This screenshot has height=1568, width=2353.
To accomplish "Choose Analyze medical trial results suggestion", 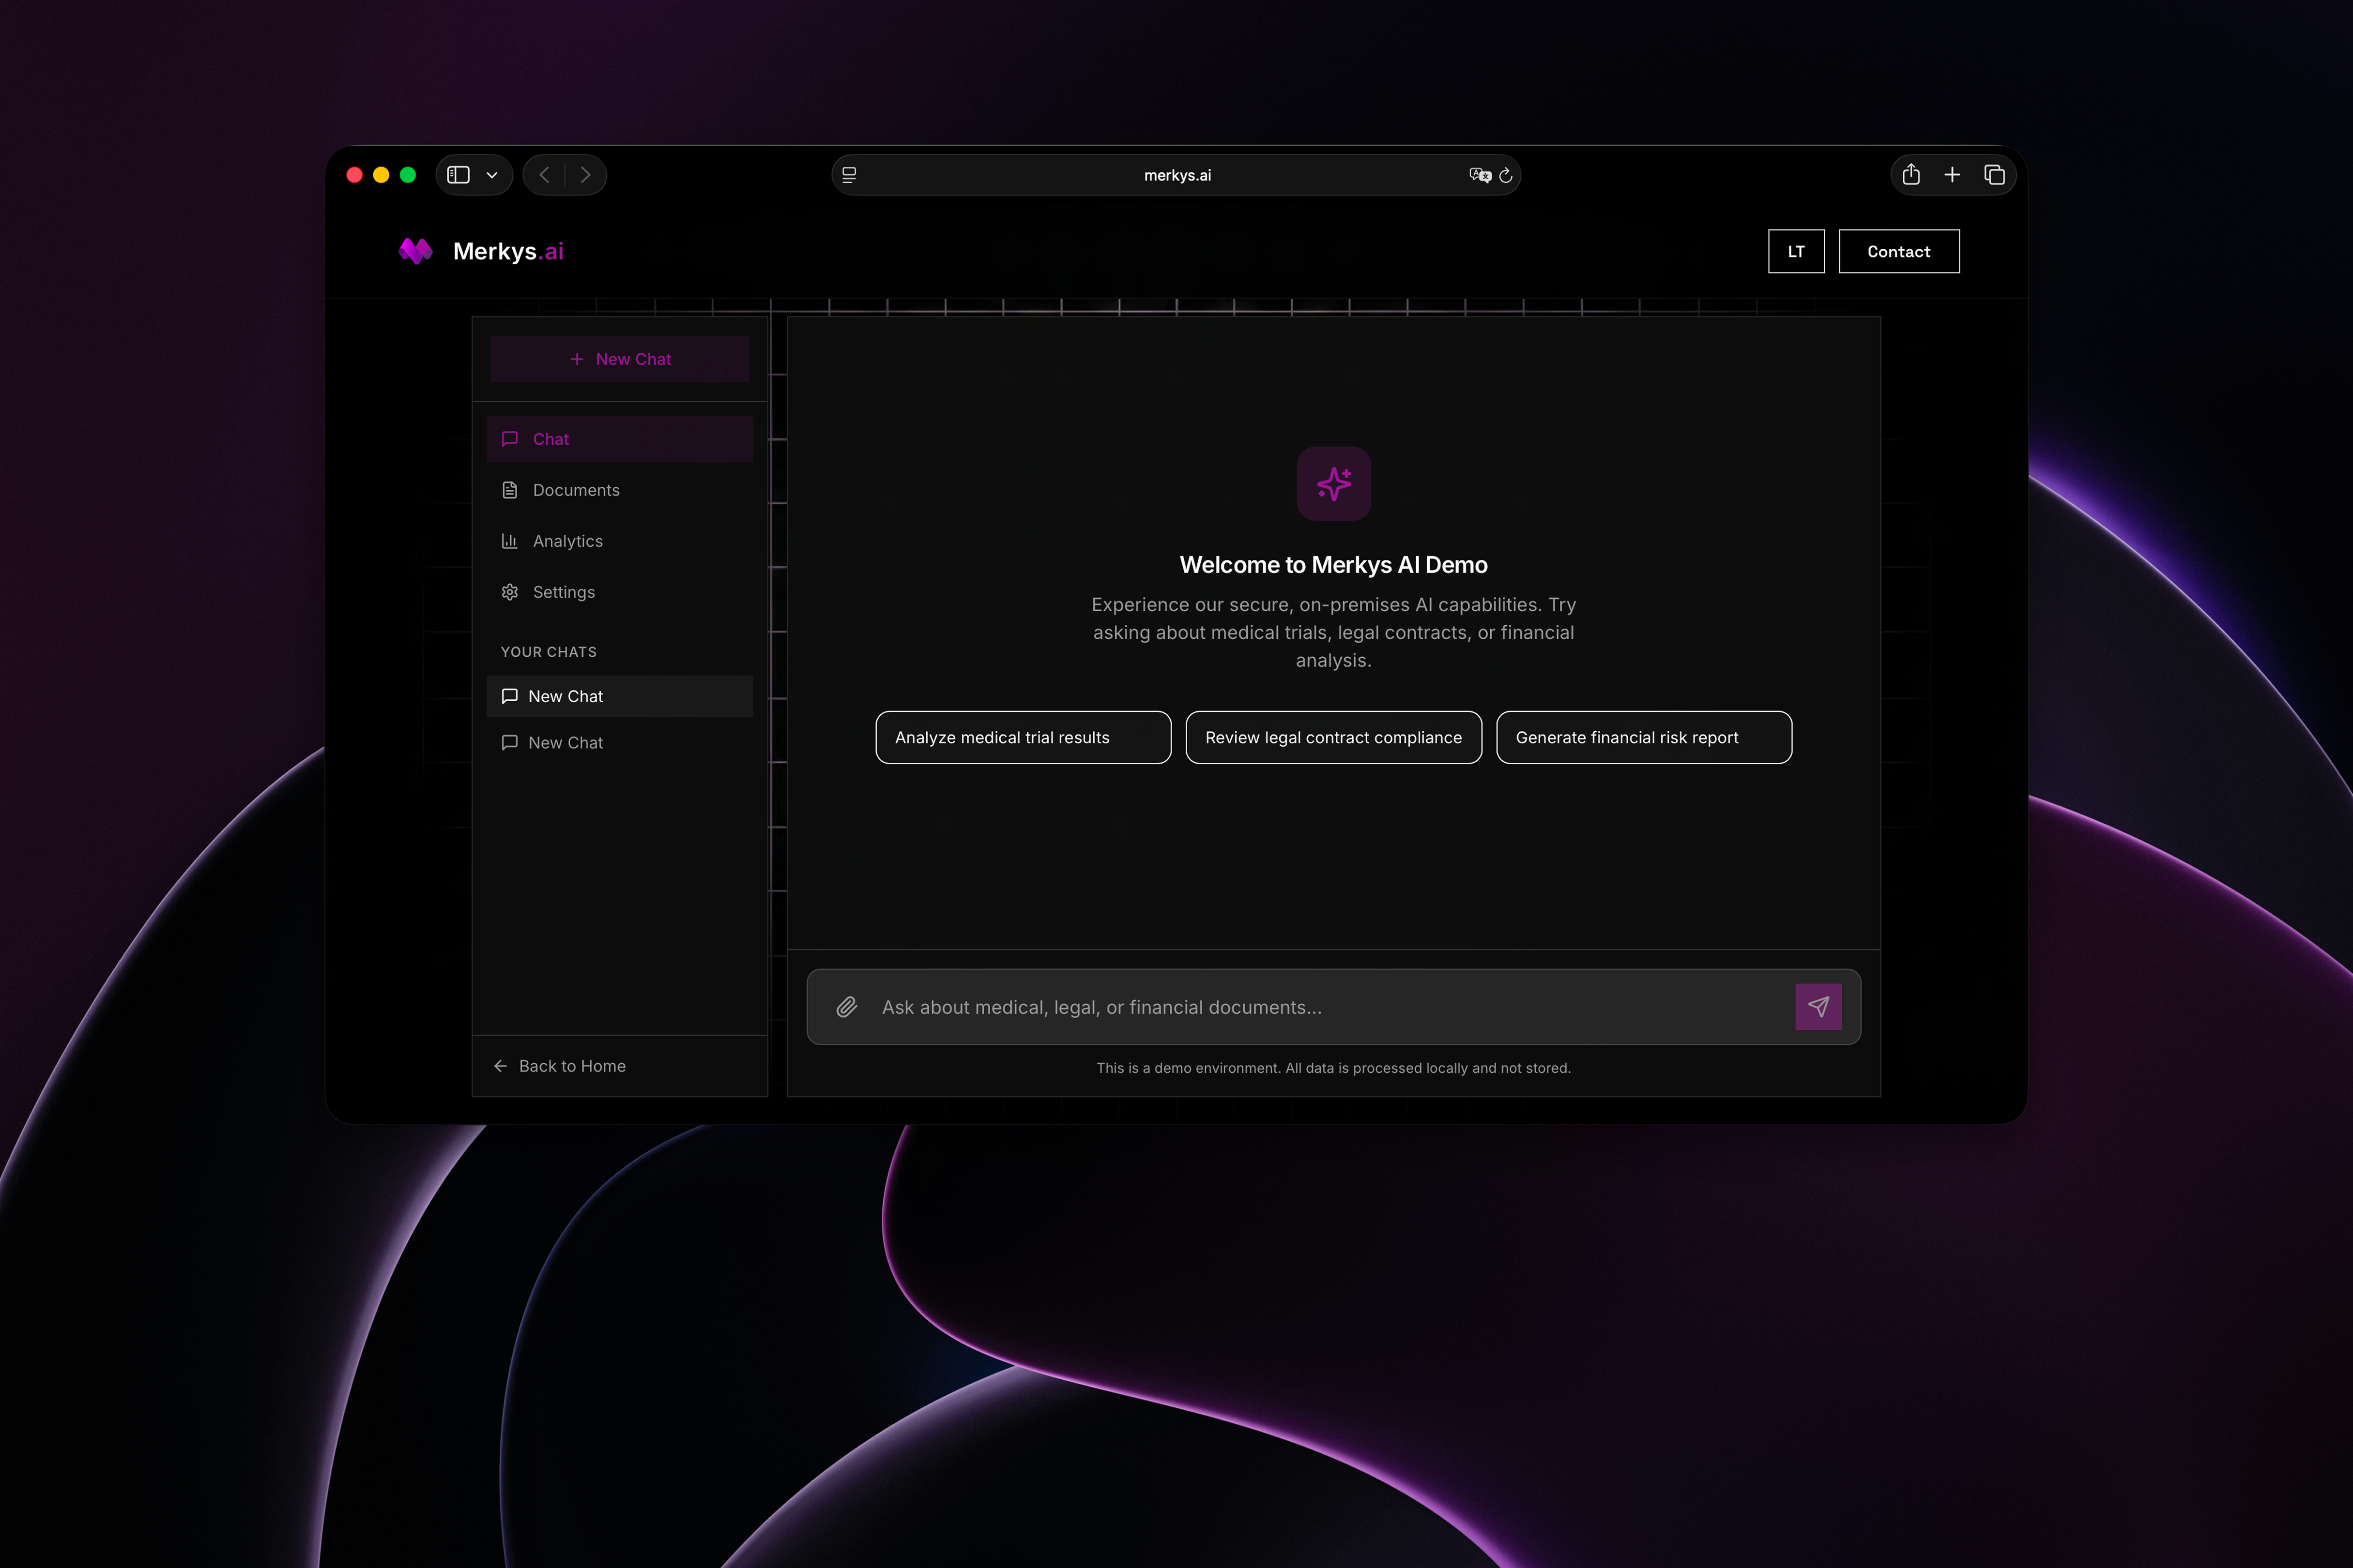I will pos(1024,738).
